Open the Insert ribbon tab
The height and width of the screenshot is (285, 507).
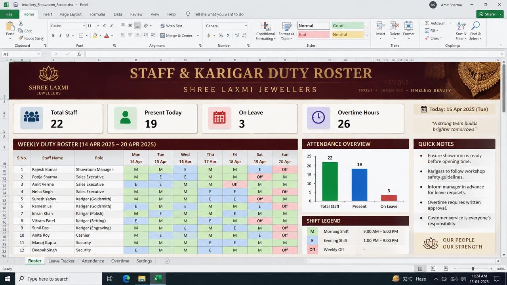point(47,14)
